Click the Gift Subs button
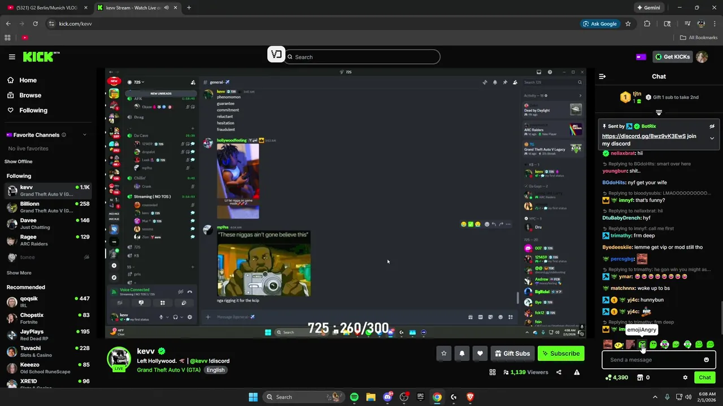The width and height of the screenshot is (723, 406). click(512, 354)
